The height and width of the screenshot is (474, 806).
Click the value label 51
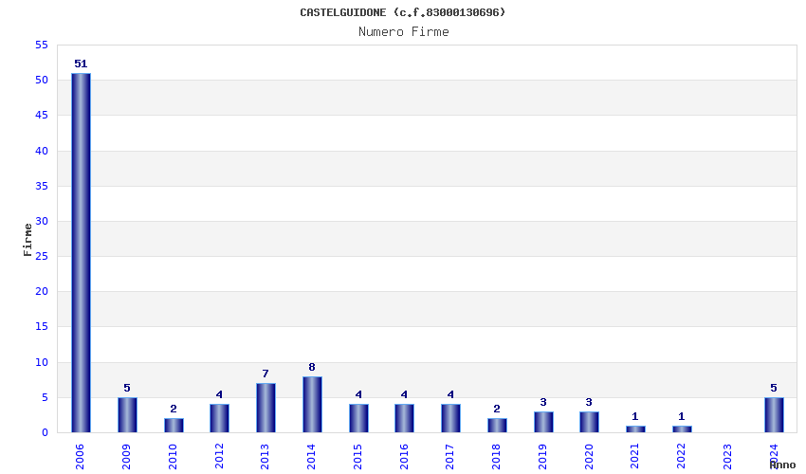tap(81, 64)
